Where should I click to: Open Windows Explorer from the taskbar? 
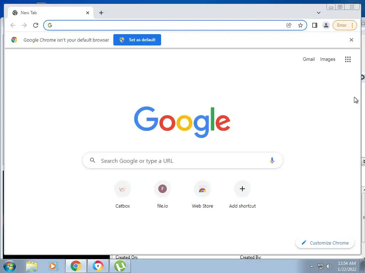tap(32, 266)
